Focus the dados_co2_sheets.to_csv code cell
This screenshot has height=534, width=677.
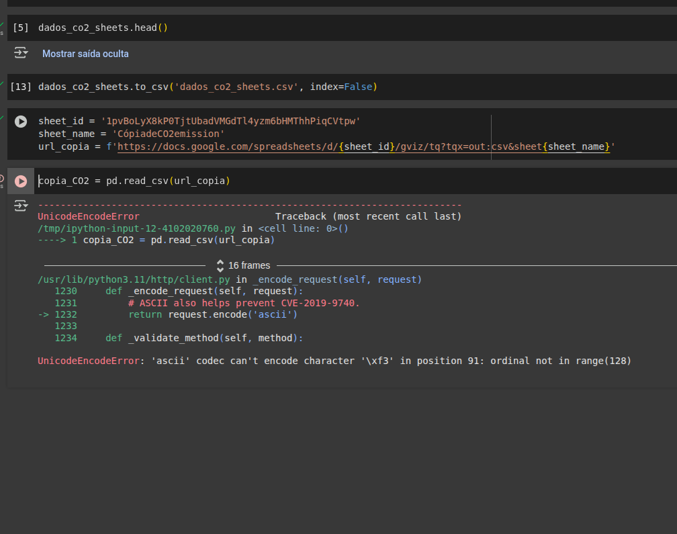coord(357,87)
